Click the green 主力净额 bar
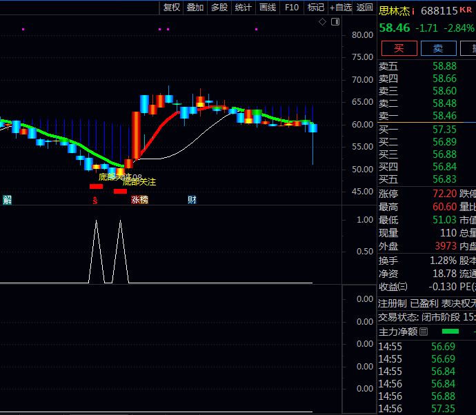This screenshot has height=415, width=476. pyautogui.click(x=450, y=332)
